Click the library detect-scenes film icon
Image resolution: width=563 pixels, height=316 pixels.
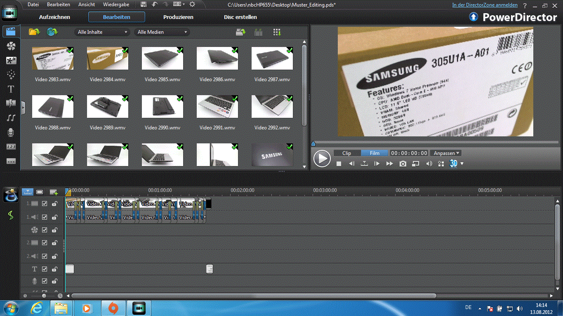click(x=259, y=32)
